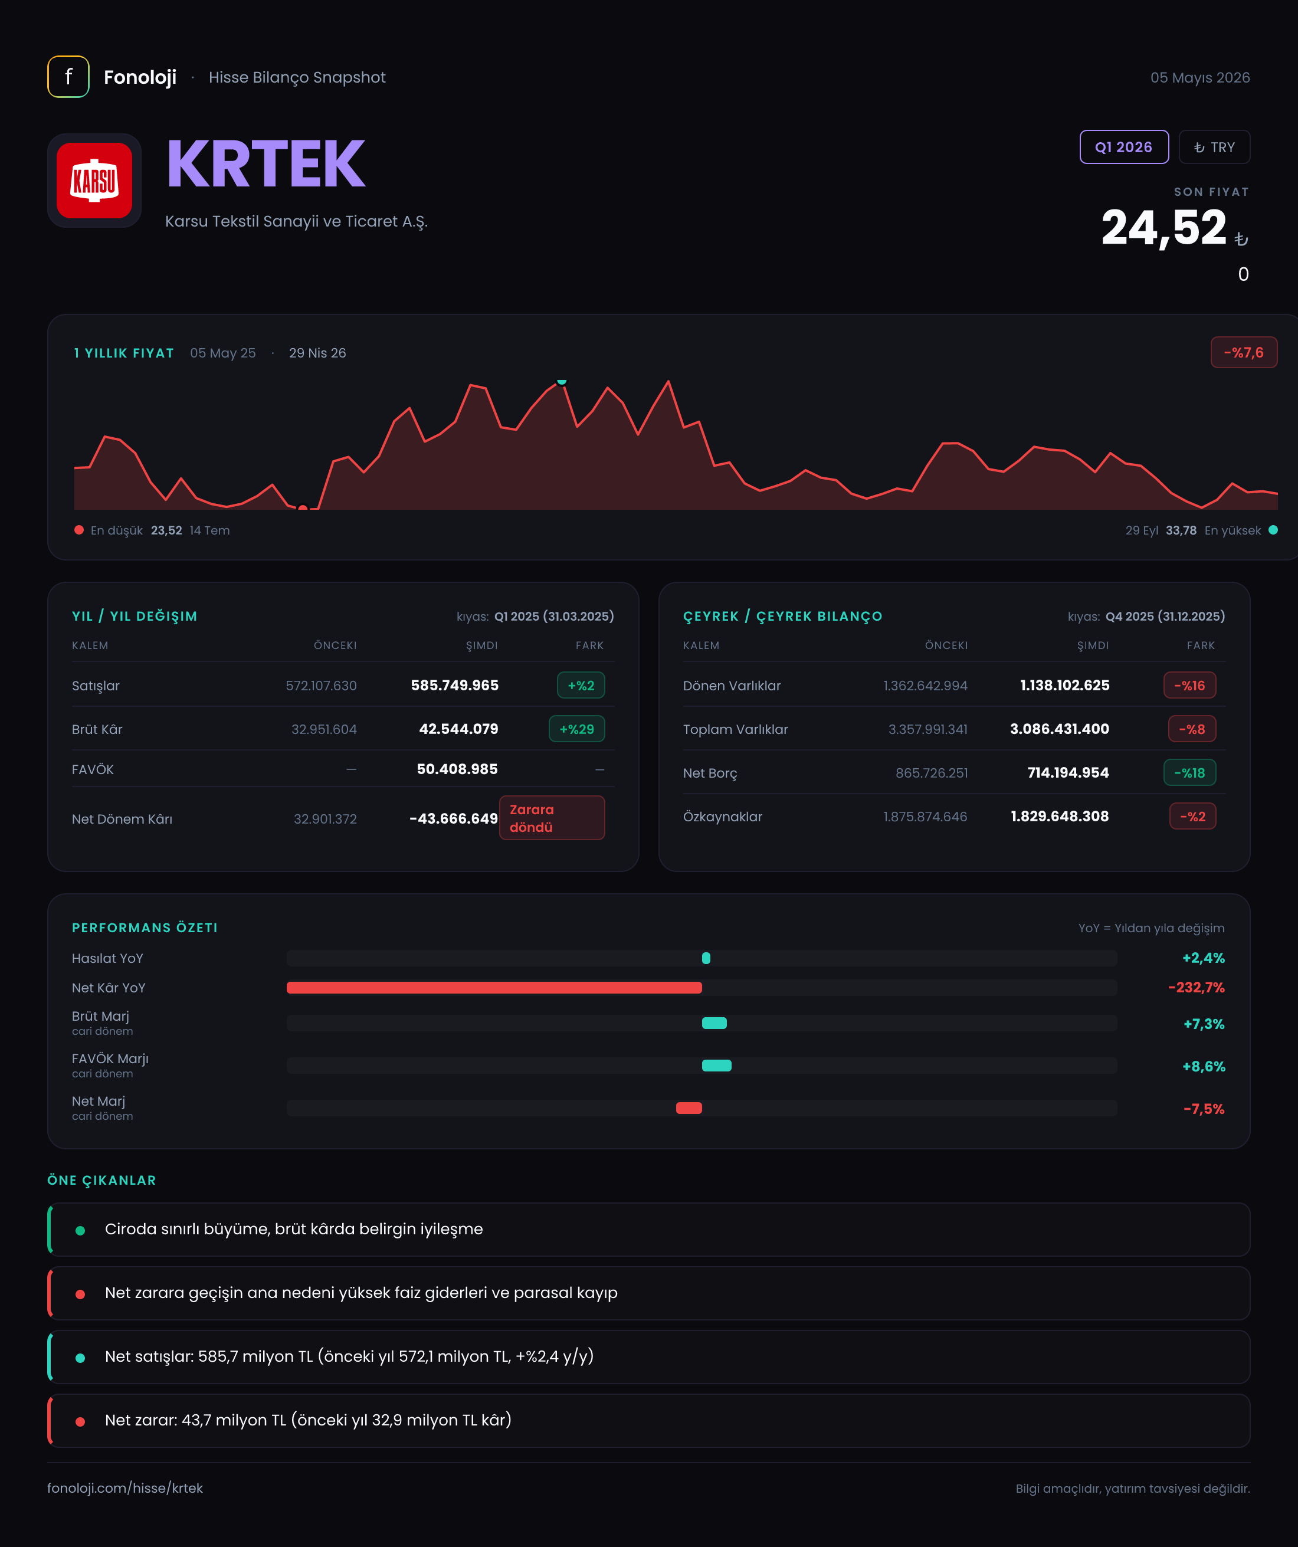This screenshot has height=1547, width=1298.
Task: Click the 585.749.965 Satışlar value
Action: (x=454, y=685)
